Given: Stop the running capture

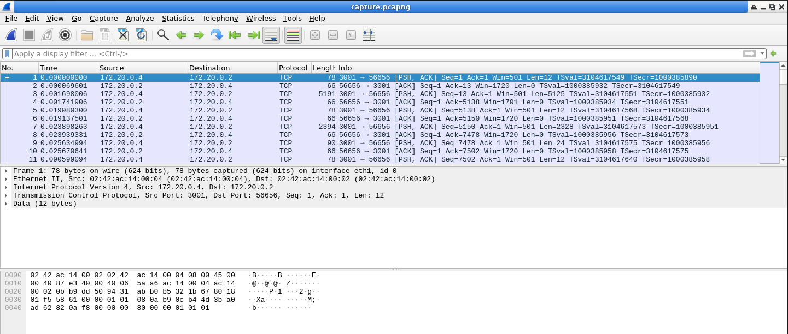Looking at the screenshot, I should pos(27,34).
